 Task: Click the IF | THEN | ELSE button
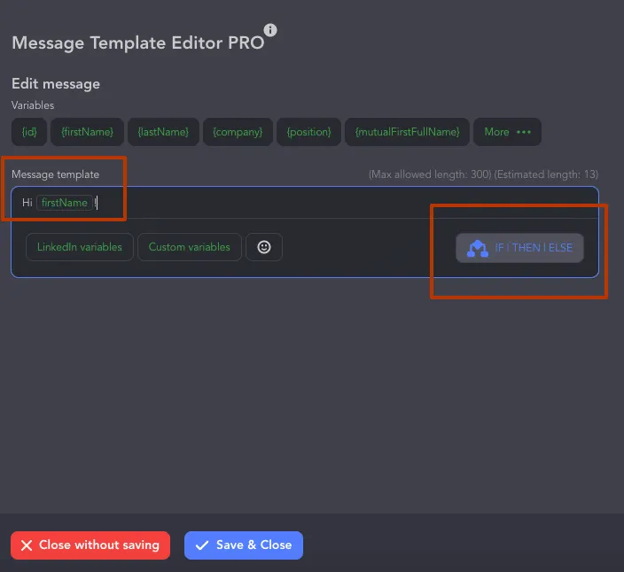(519, 248)
